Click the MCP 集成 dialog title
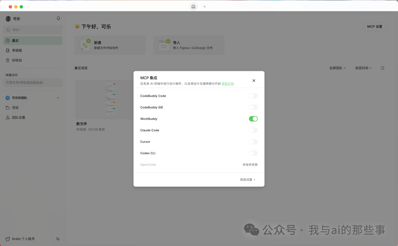This screenshot has height=246, width=398. tap(149, 78)
